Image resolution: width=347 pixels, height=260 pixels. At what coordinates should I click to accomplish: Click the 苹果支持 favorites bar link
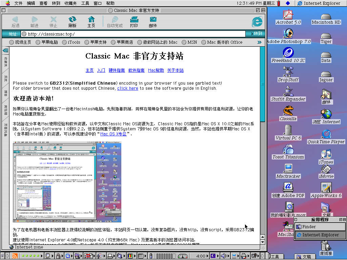(x=96, y=42)
